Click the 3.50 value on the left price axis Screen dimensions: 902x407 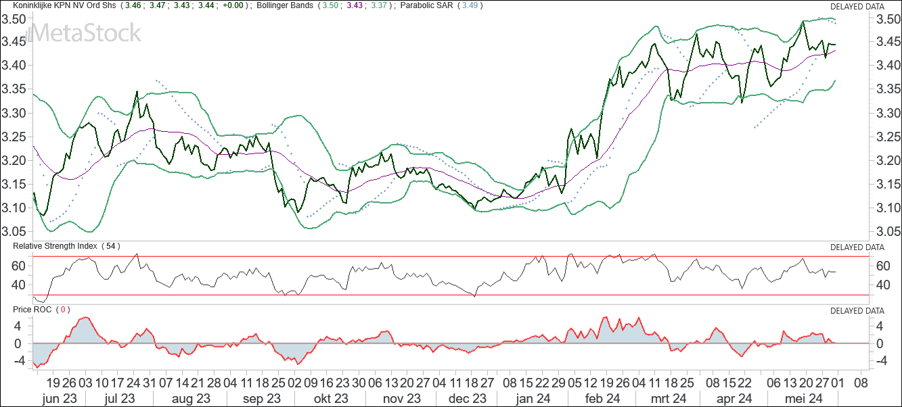[14, 19]
